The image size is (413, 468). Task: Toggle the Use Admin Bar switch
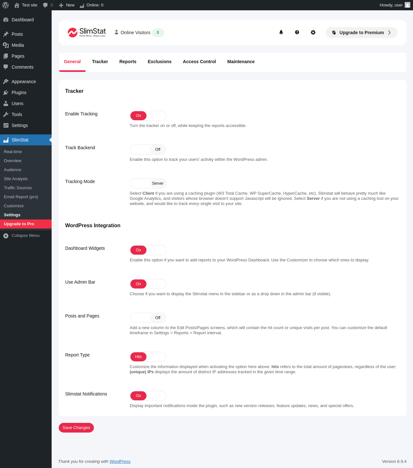(x=148, y=284)
